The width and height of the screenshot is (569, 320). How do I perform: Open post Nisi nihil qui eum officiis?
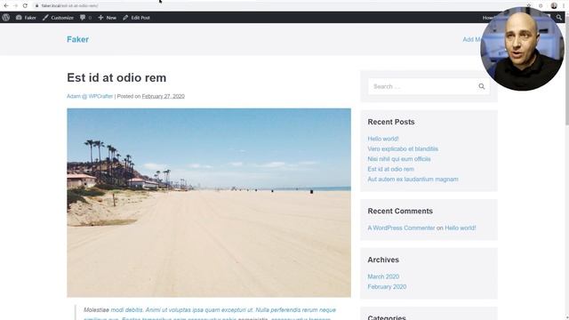tap(399, 159)
